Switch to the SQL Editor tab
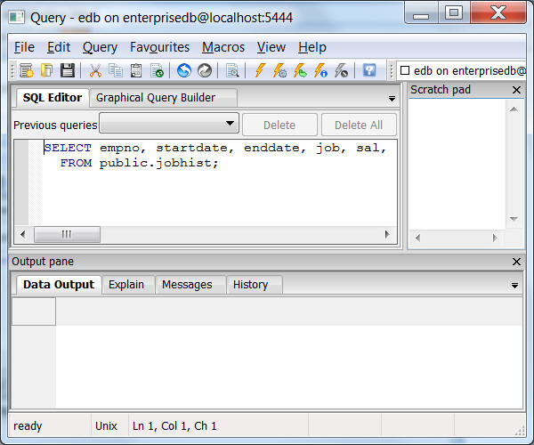 [53, 98]
